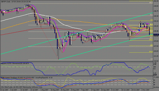Click the 23 Jul 2007 date label
159x91 pixels.
(34, 90)
